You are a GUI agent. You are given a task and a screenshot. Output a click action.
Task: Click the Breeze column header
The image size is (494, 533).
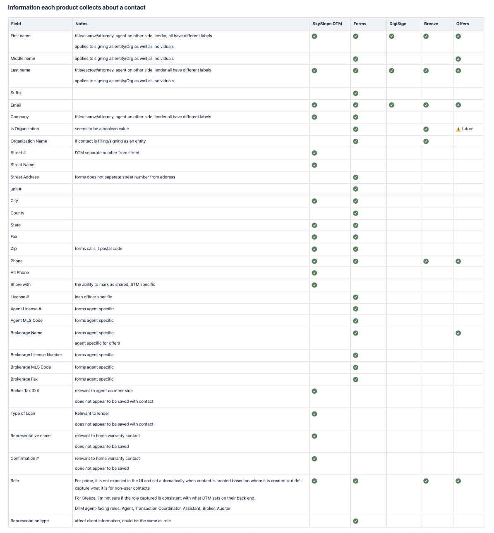pyautogui.click(x=431, y=24)
